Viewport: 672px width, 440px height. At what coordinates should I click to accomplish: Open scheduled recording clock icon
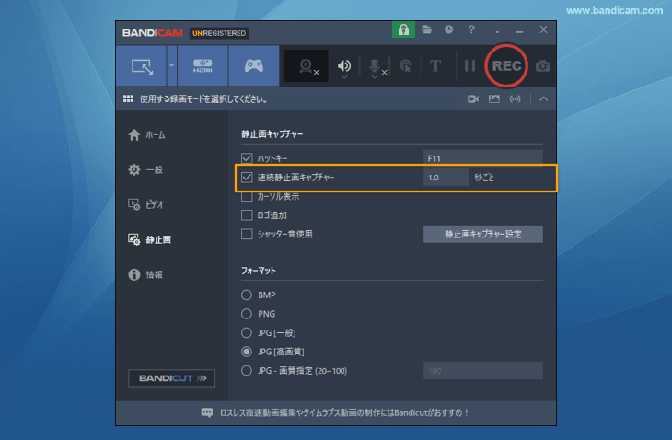[x=448, y=29]
